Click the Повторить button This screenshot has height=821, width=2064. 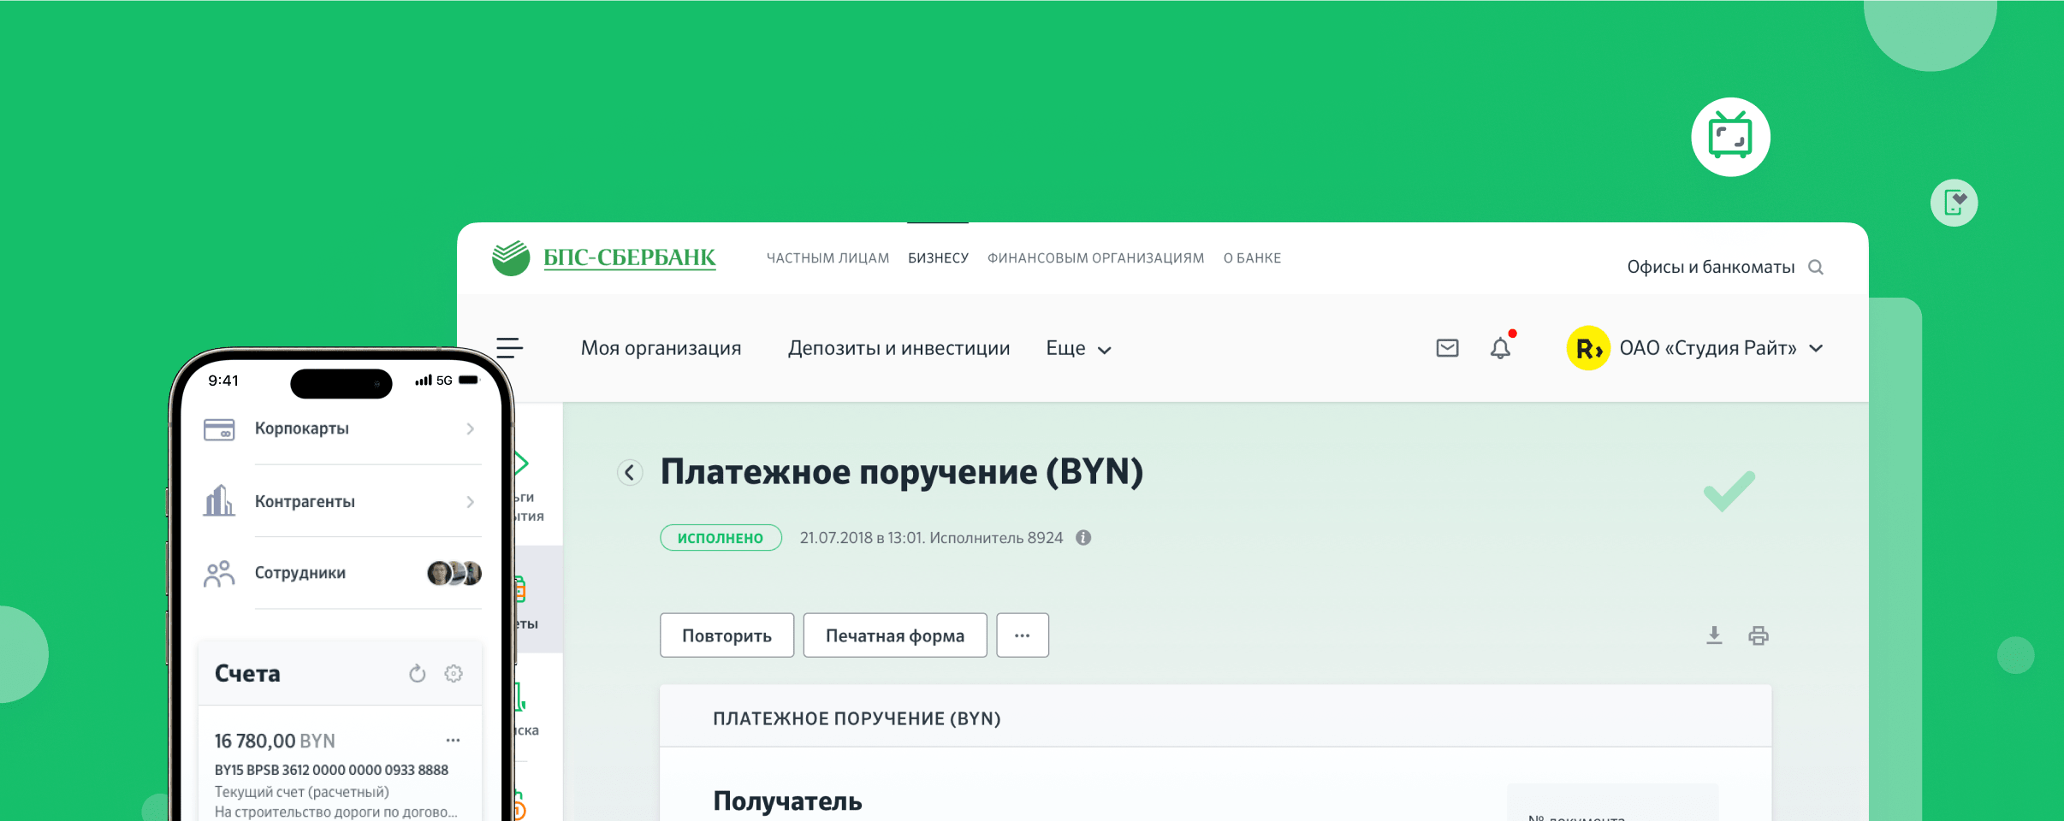tap(727, 635)
